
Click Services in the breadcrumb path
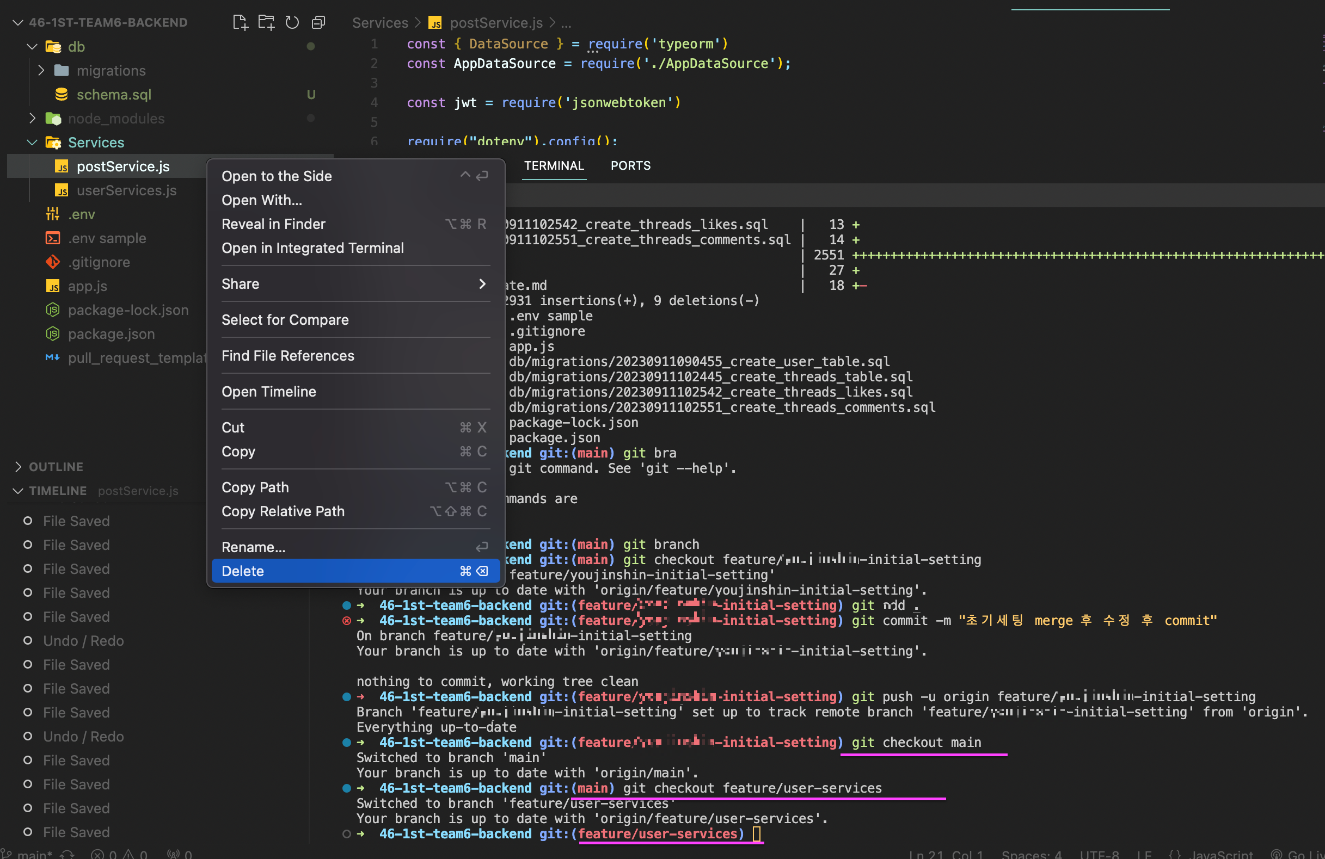tap(379, 23)
